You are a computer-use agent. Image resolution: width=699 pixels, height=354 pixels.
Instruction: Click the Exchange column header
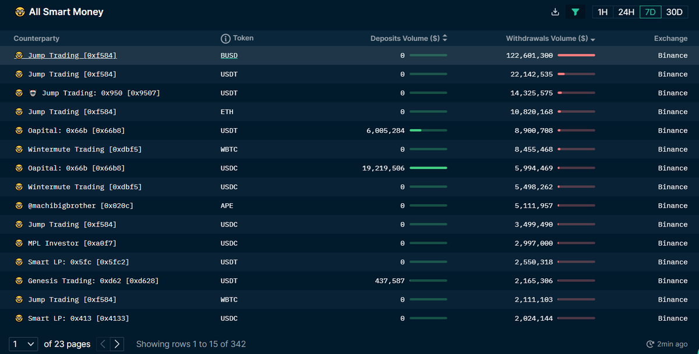click(670, 38)
